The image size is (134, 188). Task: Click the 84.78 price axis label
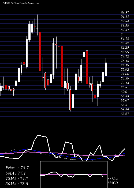tap(125, 39)
